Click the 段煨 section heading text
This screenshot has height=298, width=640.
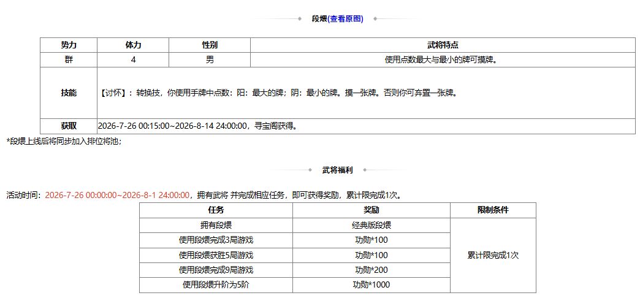(x=319, y=19)
